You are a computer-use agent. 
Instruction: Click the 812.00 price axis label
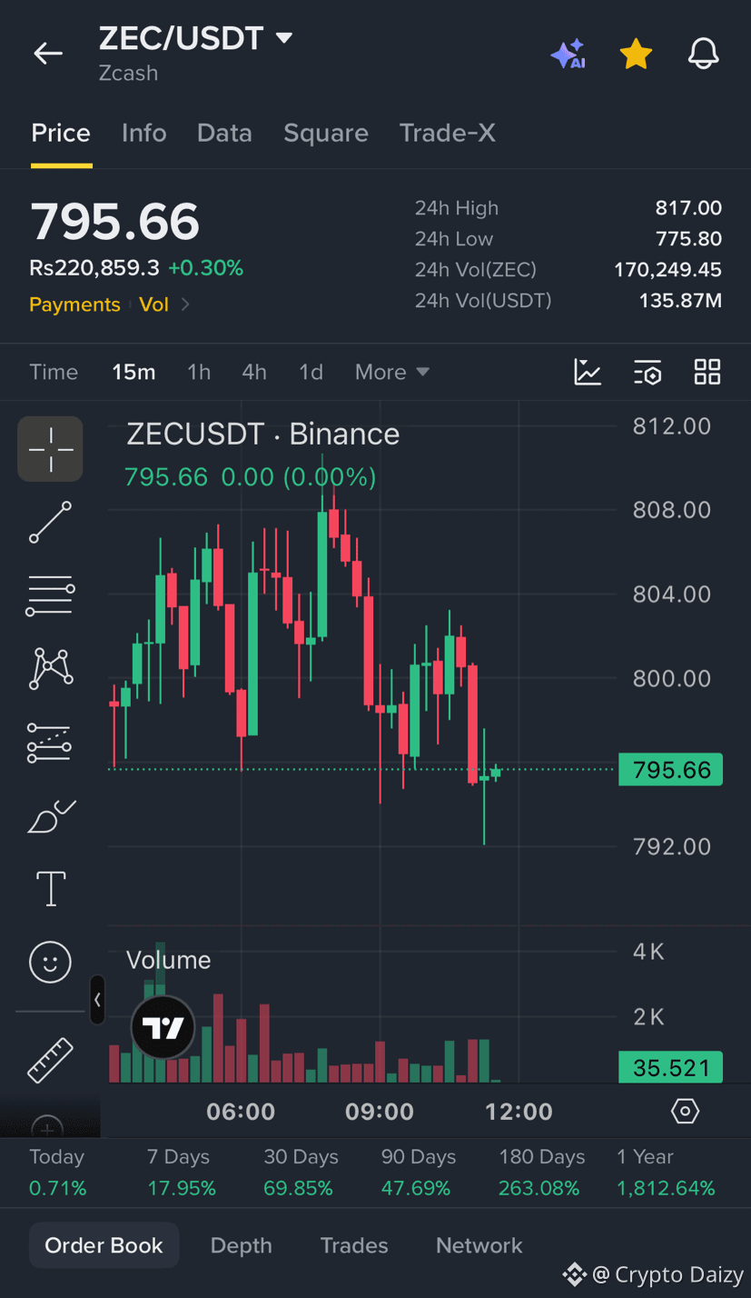coord(671,425)
